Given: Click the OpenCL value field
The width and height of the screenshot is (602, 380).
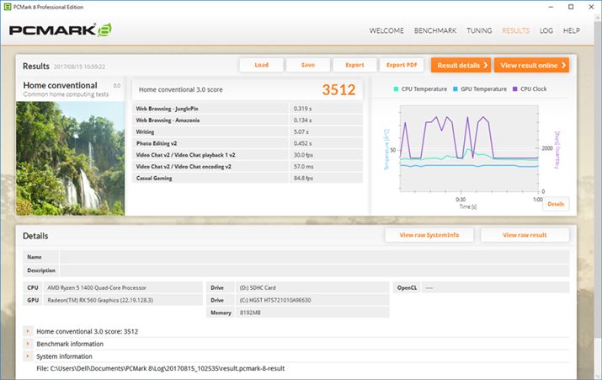Looking at the screenshot, I should pyautogui.click(x=495, y=287).
